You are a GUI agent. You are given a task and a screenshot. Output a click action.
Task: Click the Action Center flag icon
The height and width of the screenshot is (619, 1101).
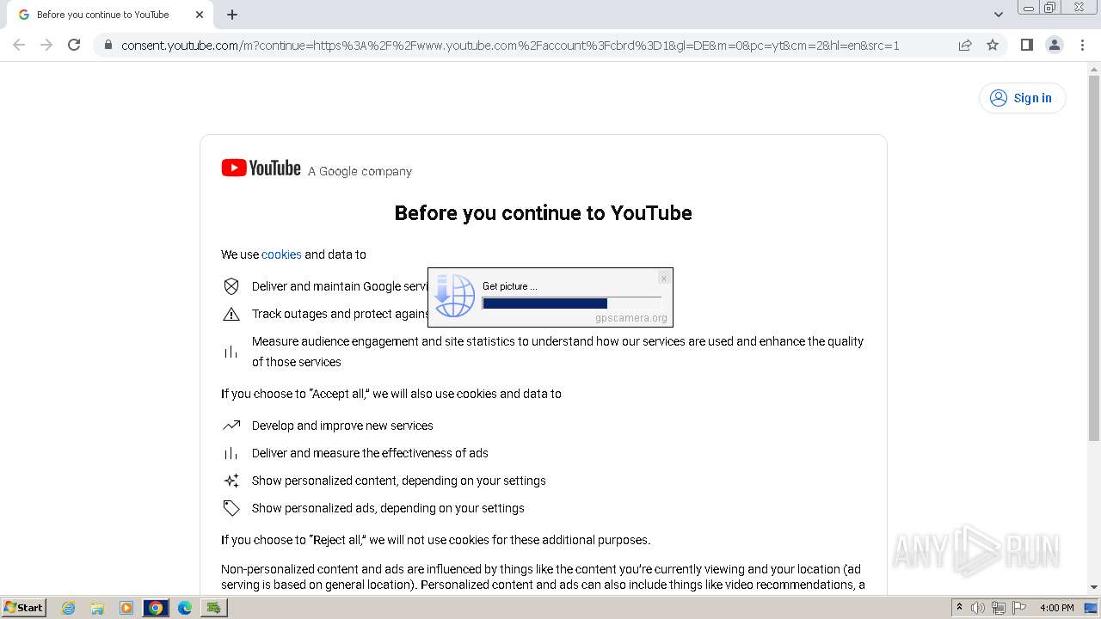pos(1019,608)
